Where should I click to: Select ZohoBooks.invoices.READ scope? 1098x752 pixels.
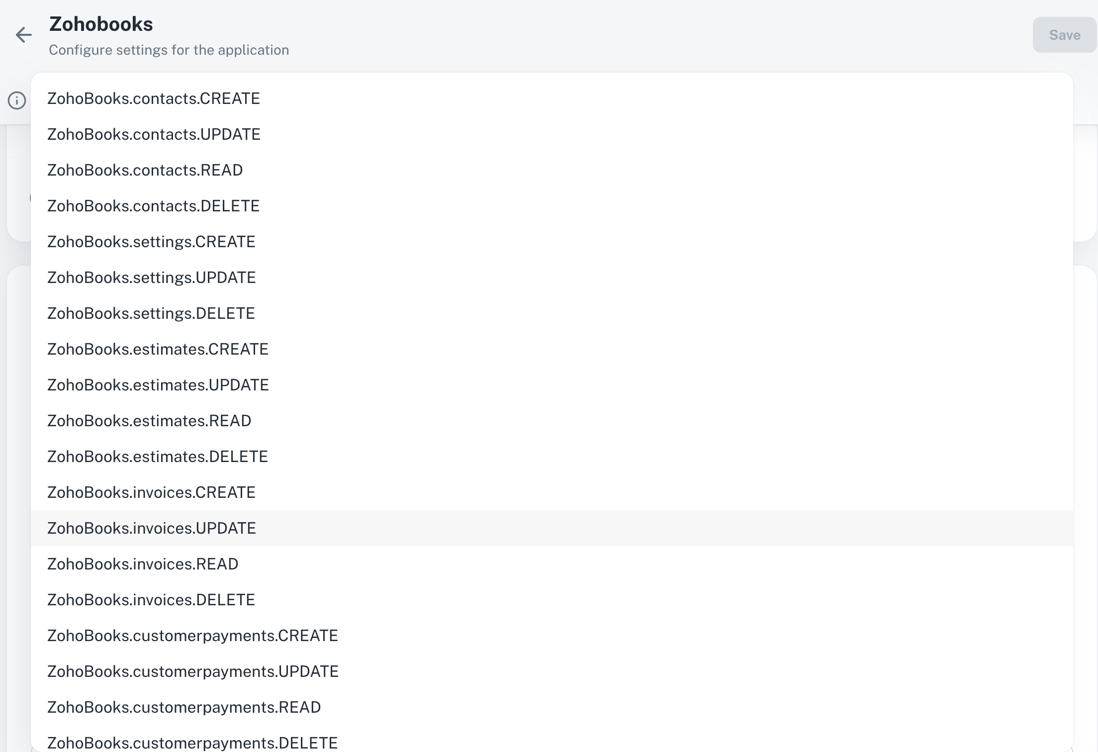click(x=142, y=564)
